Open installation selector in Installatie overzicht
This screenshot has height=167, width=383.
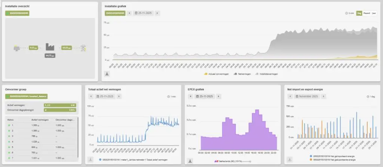17,13
